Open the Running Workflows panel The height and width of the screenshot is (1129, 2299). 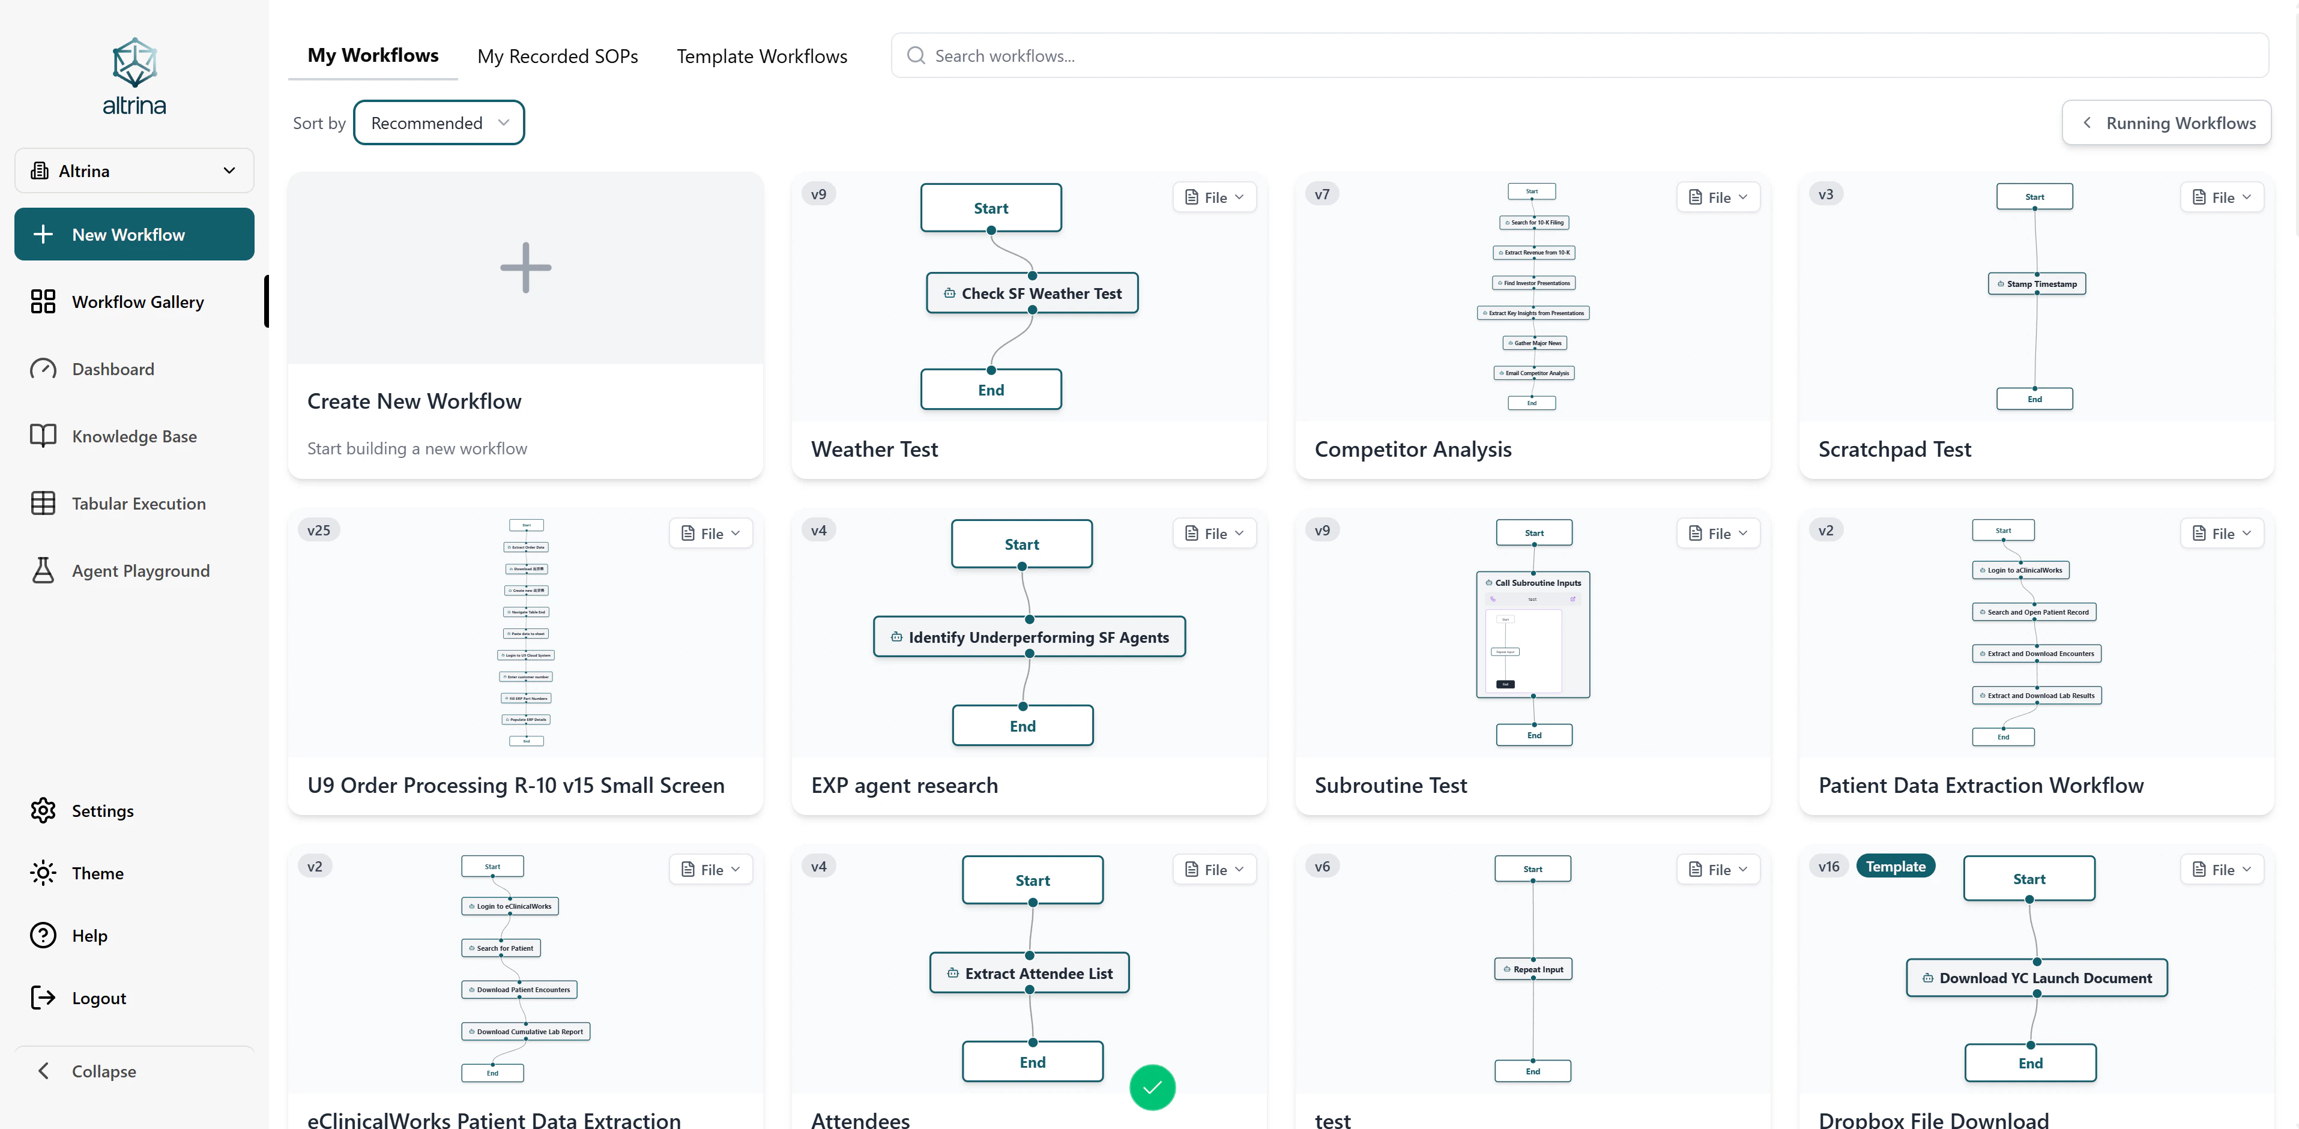[2166, 123]
